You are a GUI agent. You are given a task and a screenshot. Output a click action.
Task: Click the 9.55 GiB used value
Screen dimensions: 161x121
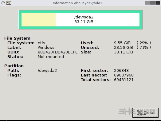click(x=122, y=43)
